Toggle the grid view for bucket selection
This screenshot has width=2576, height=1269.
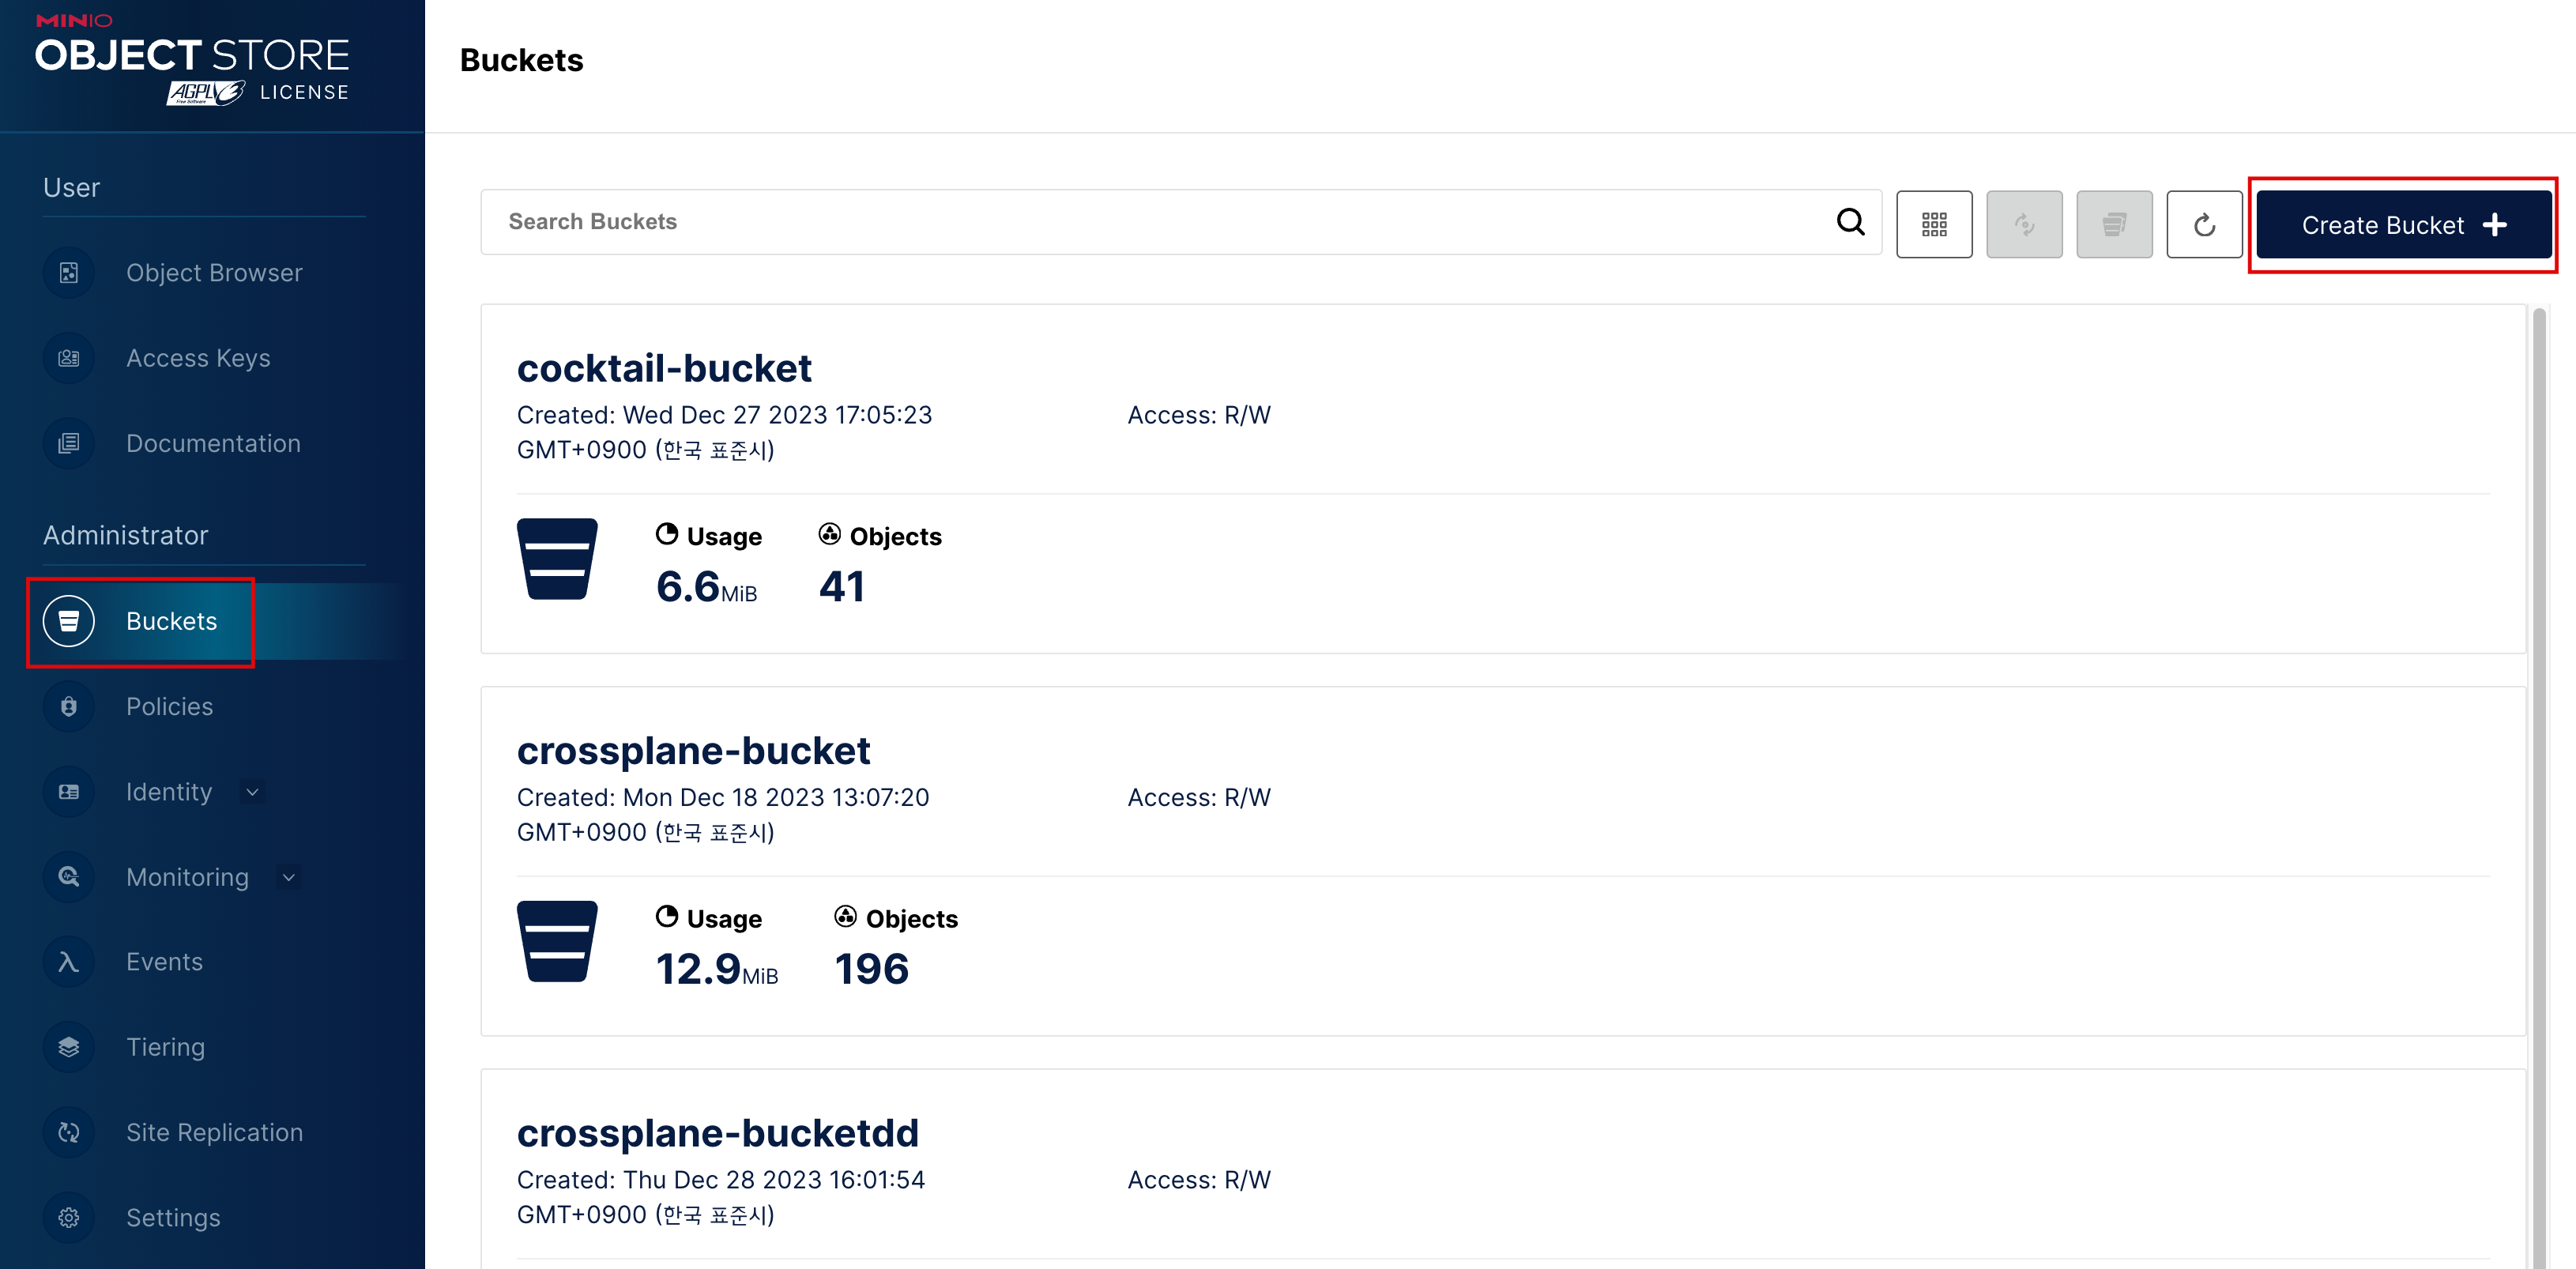(x=1934, y=224)
